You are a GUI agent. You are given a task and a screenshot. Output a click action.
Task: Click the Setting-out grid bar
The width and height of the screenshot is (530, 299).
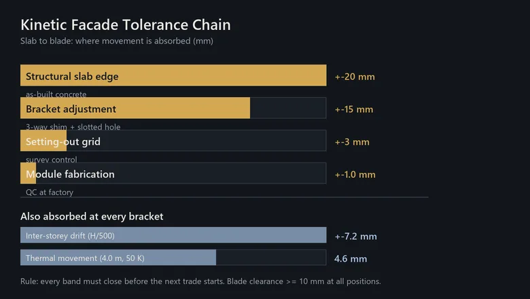tap(173, 141)
